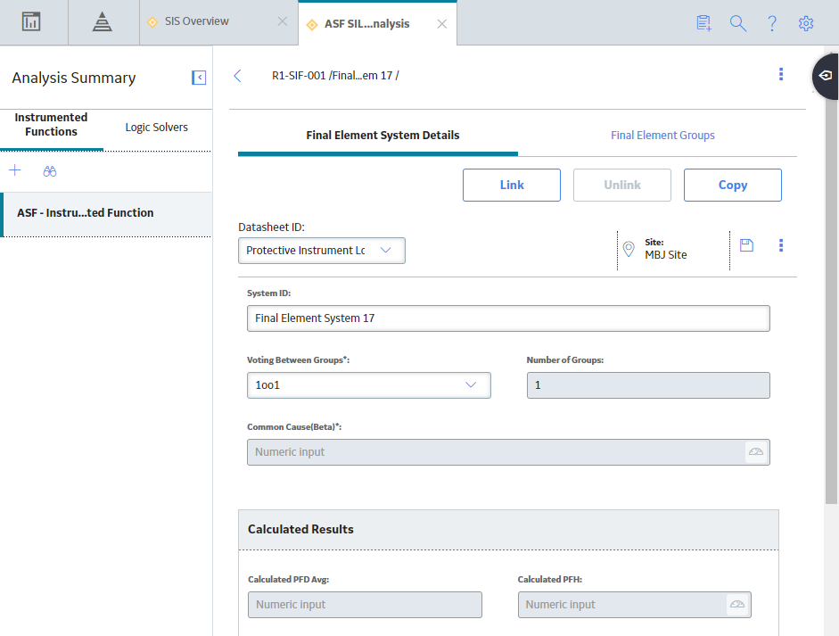Viewport: 839px width, 636px height.
Task: Switch to the Logic Solvers tab
Action: 156,128
